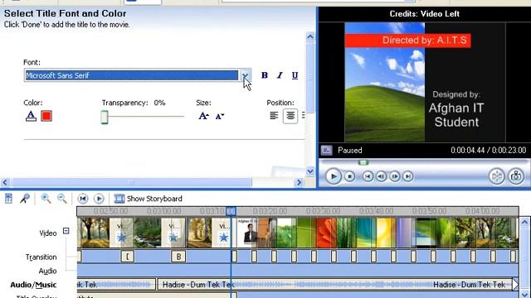This screenshot has width=531, height=298.
Task: Select the Transition track label
Action: (x=41, y=257)
